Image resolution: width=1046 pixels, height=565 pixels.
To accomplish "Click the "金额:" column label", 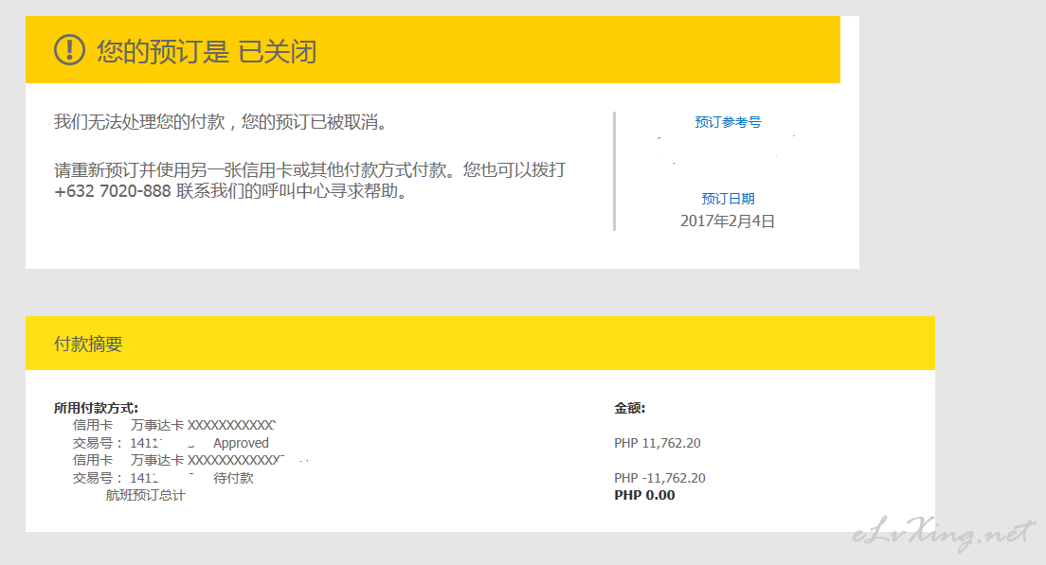I will [x=630, y=408].
